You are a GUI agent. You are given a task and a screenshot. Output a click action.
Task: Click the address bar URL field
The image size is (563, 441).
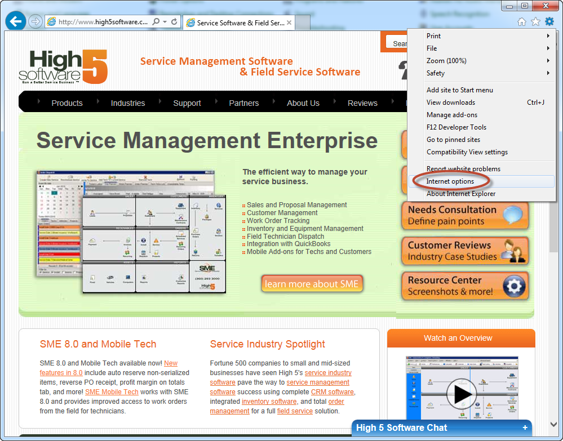point(103,21)
